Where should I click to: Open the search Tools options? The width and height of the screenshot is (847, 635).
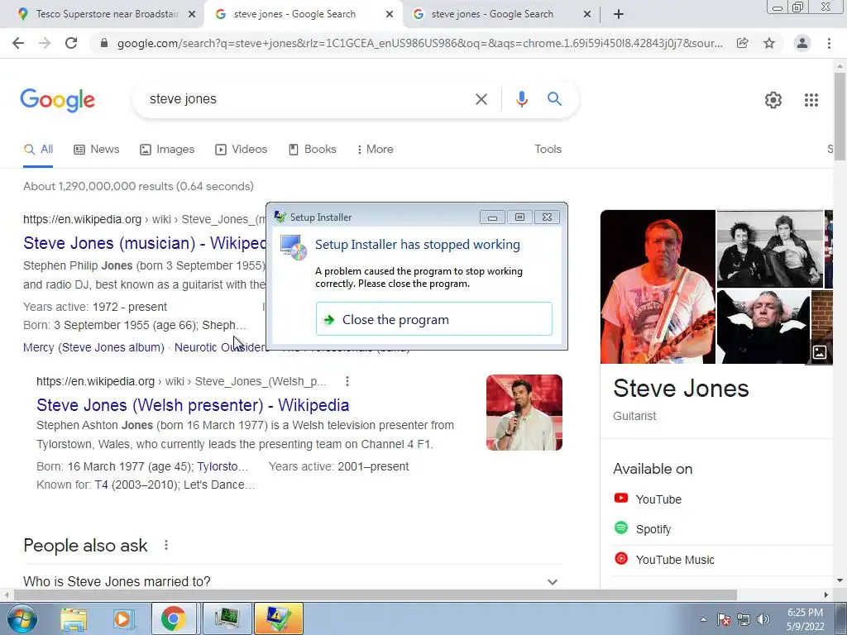click(x=548, y=150)
